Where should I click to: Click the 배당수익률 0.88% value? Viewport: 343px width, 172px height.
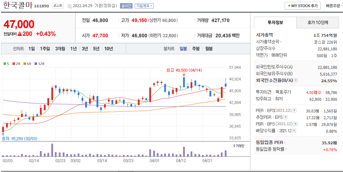point(331,131)
